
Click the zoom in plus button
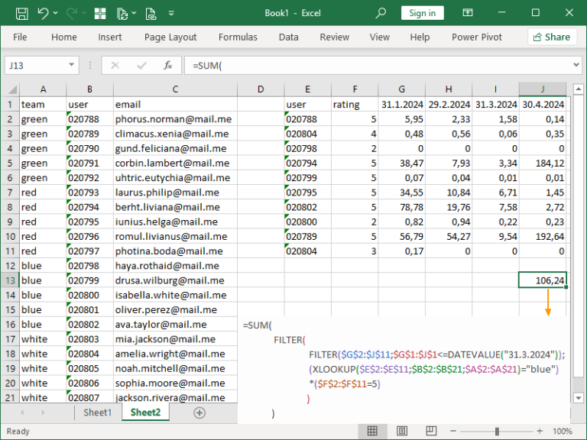[x=540, y=431]
